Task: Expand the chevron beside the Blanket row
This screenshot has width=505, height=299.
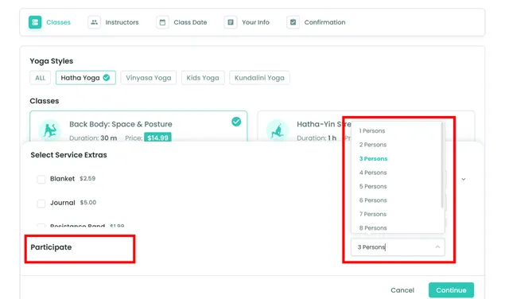Action: pos(464,179)
